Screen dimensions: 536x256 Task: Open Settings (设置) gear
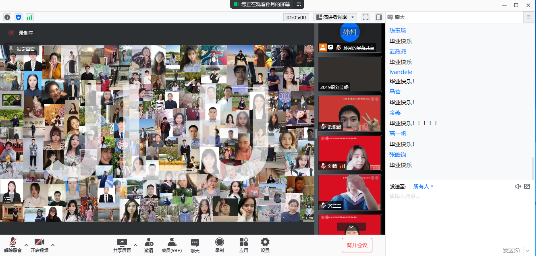click(x=265, y=245)
